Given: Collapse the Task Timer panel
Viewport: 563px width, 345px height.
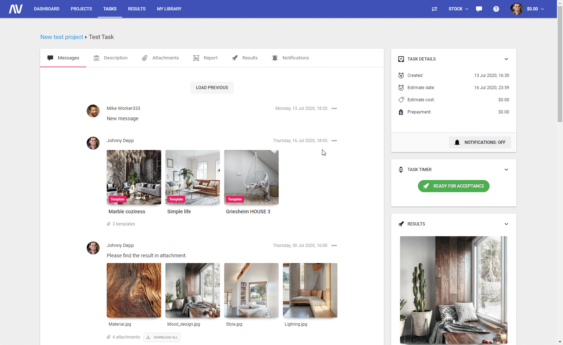Looking at the screenshot, I should 506,170.
